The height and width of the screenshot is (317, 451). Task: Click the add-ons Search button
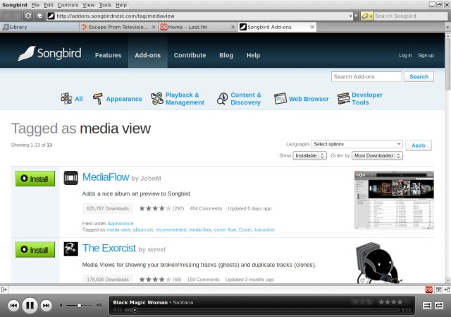pos(419,77)
